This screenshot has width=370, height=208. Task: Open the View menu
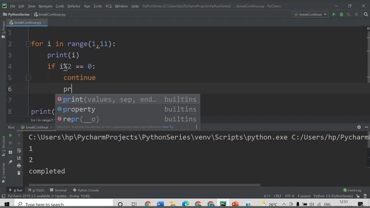[x=31, y=6]
